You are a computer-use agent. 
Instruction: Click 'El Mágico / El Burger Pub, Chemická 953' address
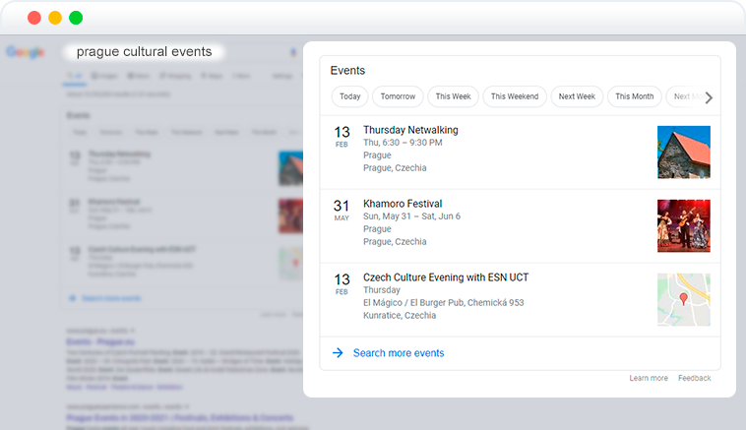click(444, 303)
